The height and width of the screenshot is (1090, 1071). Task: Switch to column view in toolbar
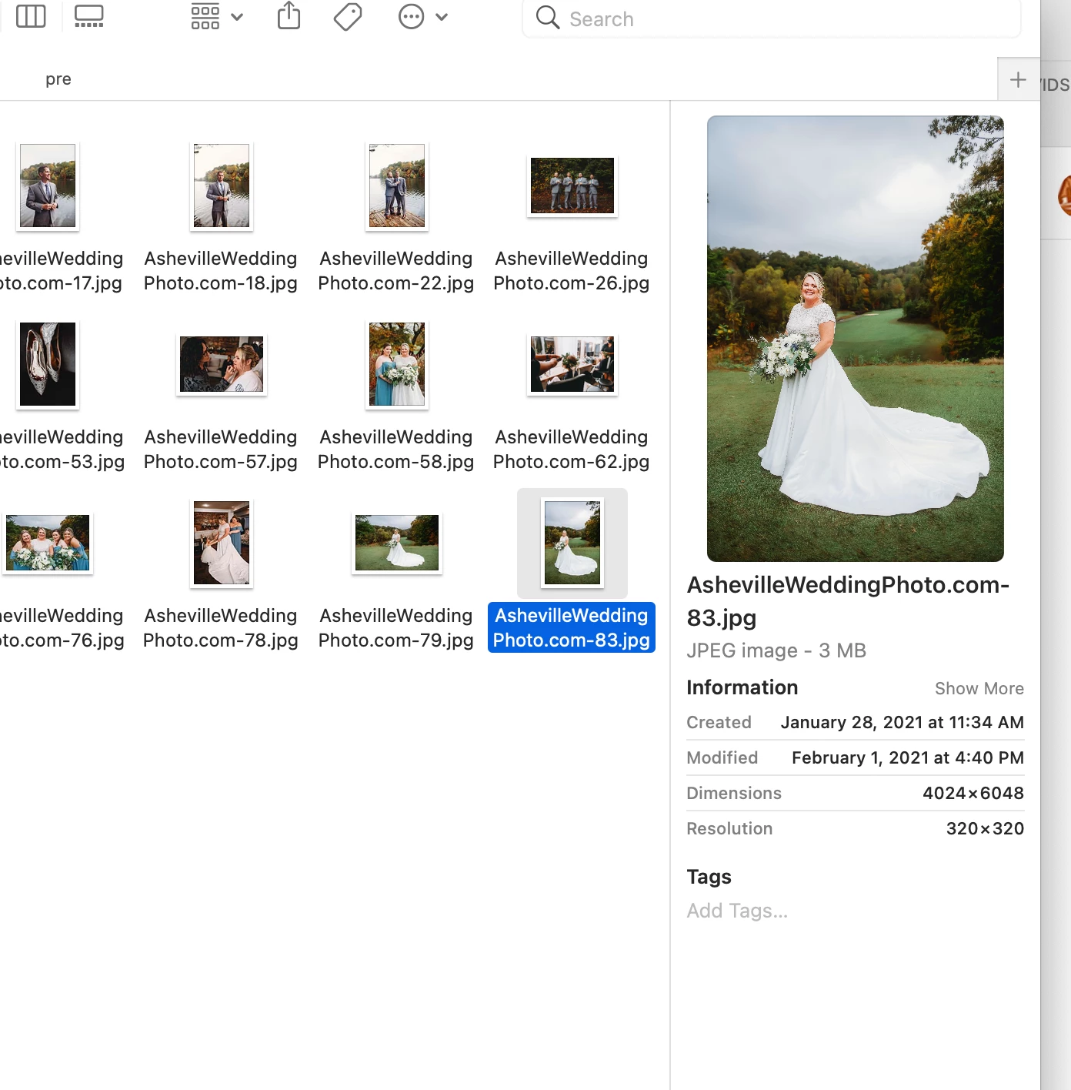(x=31, y=16)
